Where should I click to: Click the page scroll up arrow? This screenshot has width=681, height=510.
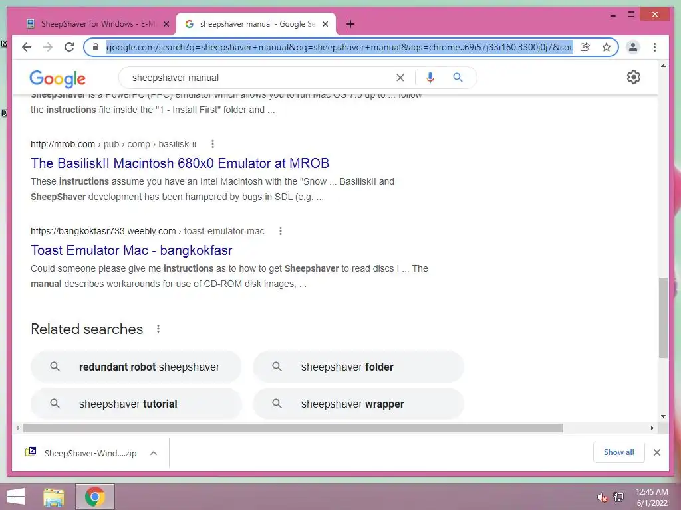click(663, 66)
